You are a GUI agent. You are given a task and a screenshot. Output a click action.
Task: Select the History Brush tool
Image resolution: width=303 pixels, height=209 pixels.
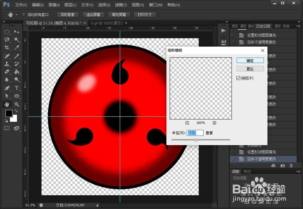click(17, 64)
